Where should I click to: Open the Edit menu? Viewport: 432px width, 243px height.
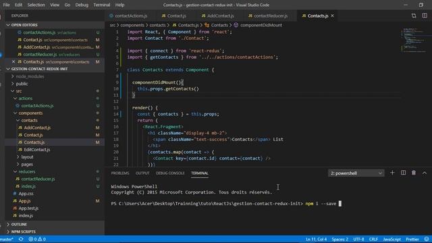[18, 5]
